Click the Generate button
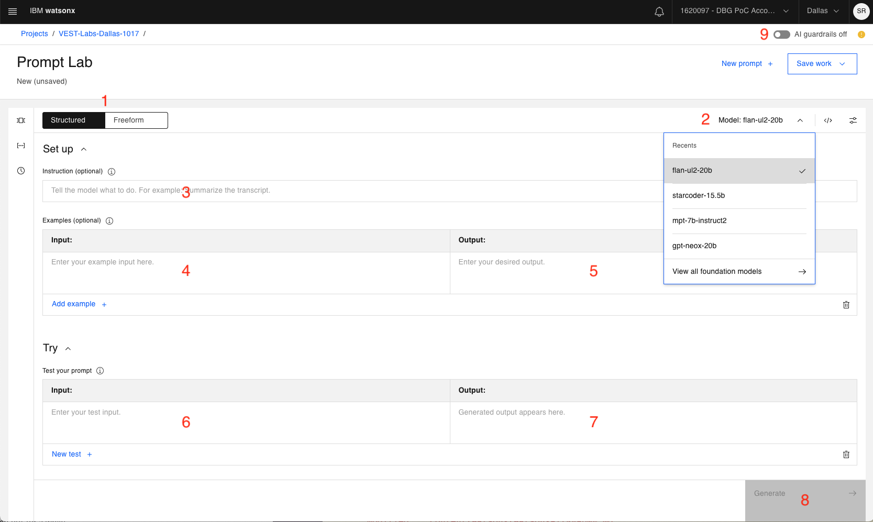This screenshot has height=522, width=873. point(805,501)
